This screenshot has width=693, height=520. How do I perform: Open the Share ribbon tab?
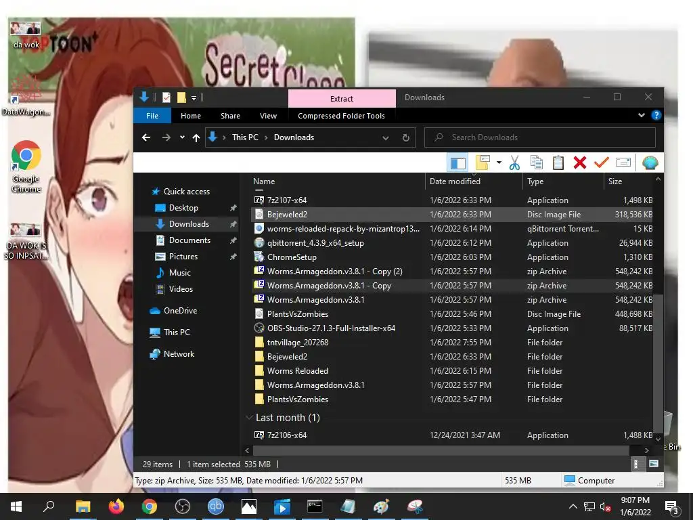(230, 116)
